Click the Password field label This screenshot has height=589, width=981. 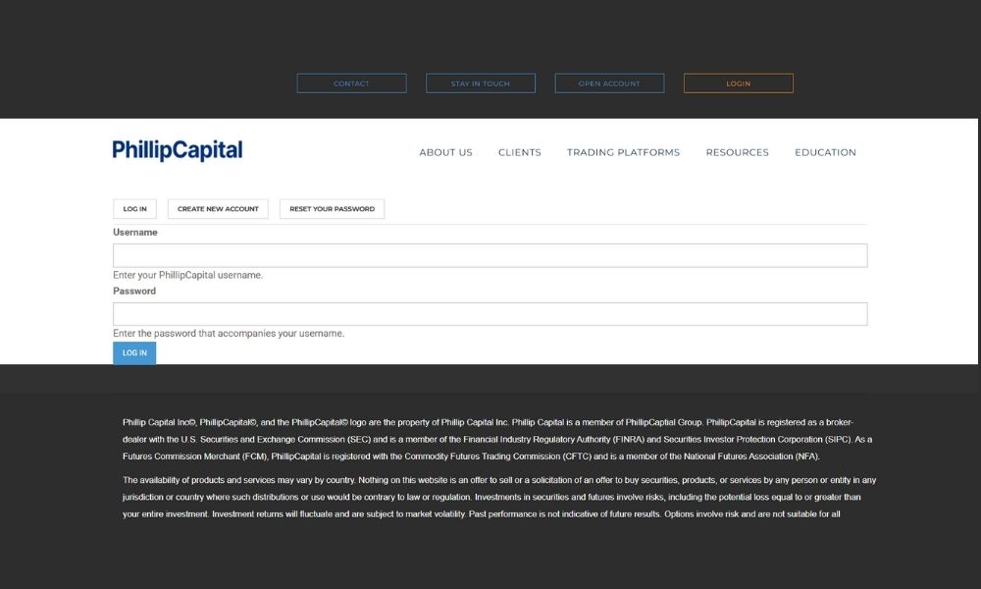coord(134,291)
